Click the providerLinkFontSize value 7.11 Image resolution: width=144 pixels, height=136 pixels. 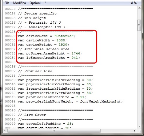coord(80,97)
